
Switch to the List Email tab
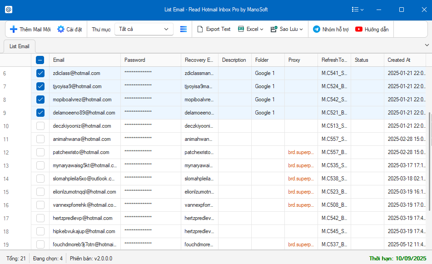coord(19,46)
